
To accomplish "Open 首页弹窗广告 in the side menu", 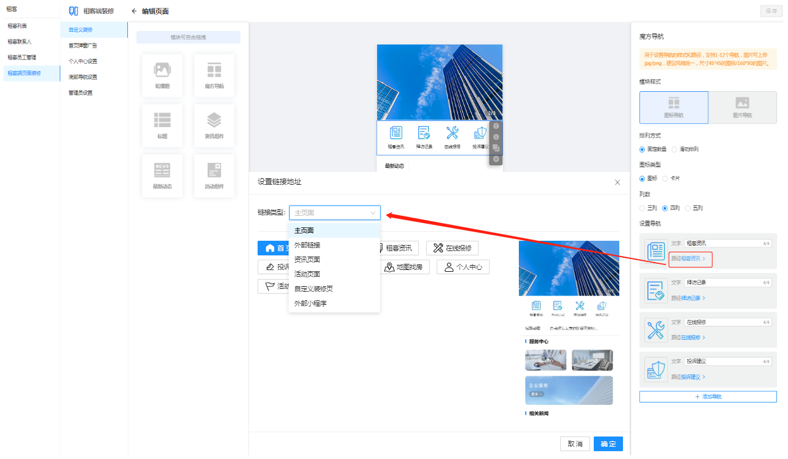I will tap(83, 45).
